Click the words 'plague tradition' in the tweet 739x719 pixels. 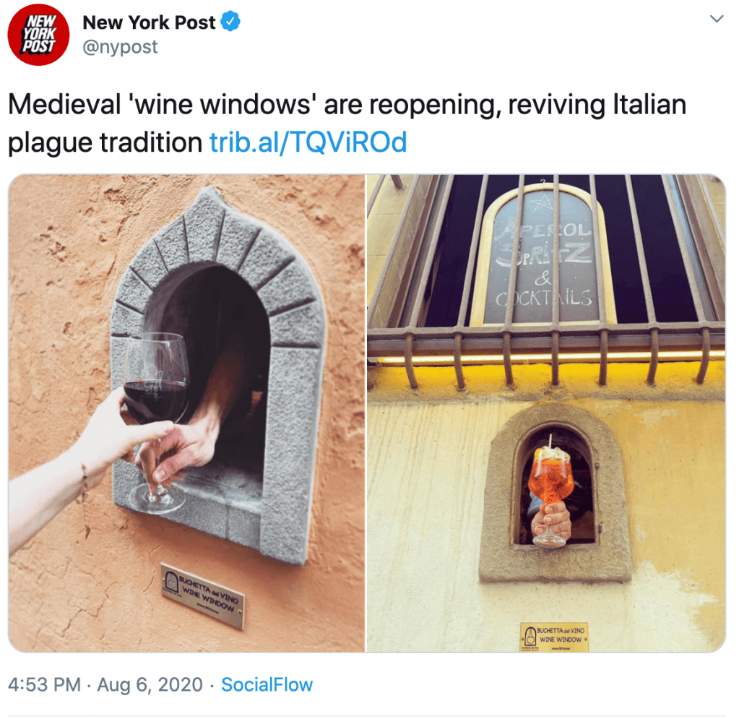click(x=105, y=143)
